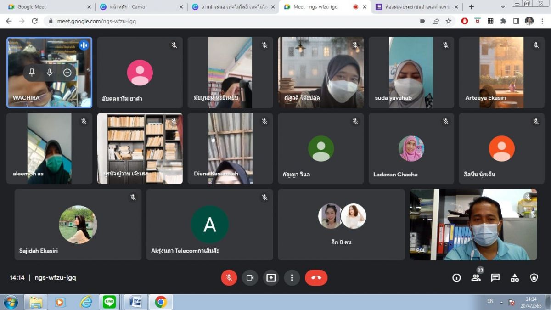Mute WACHIRA's microphone on tile
Image resolution: width=551 pixels, height=310 pixels.
(x=50, y=73)
